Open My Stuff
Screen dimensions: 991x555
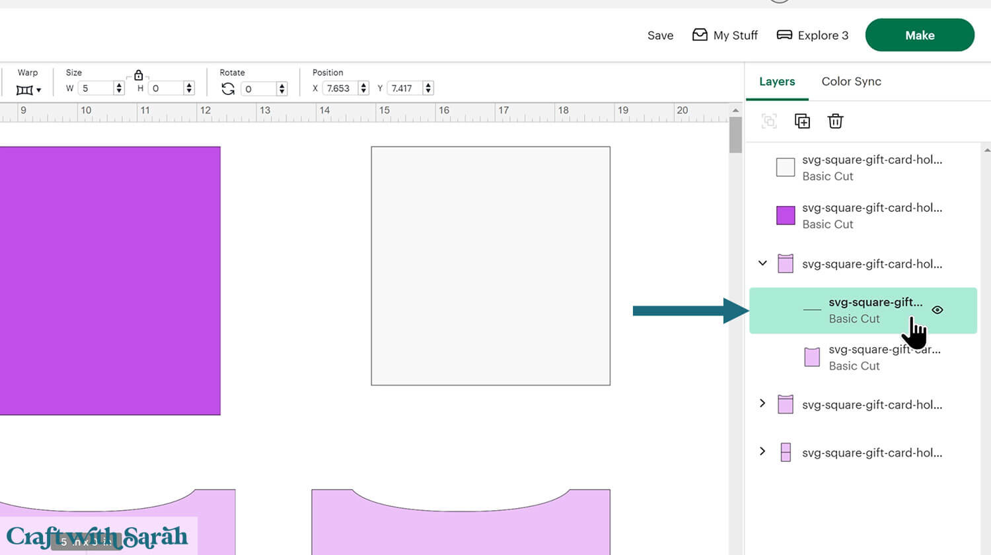click(725, 35)
